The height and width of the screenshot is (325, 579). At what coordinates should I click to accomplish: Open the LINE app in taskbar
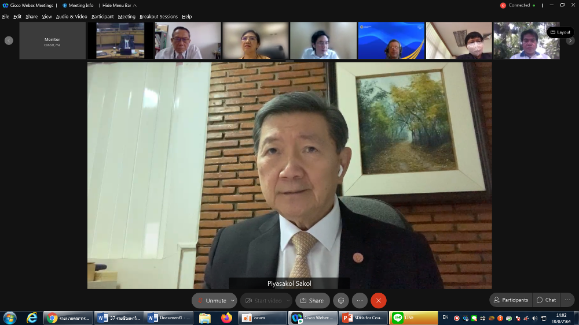click(x=413, y=318)
